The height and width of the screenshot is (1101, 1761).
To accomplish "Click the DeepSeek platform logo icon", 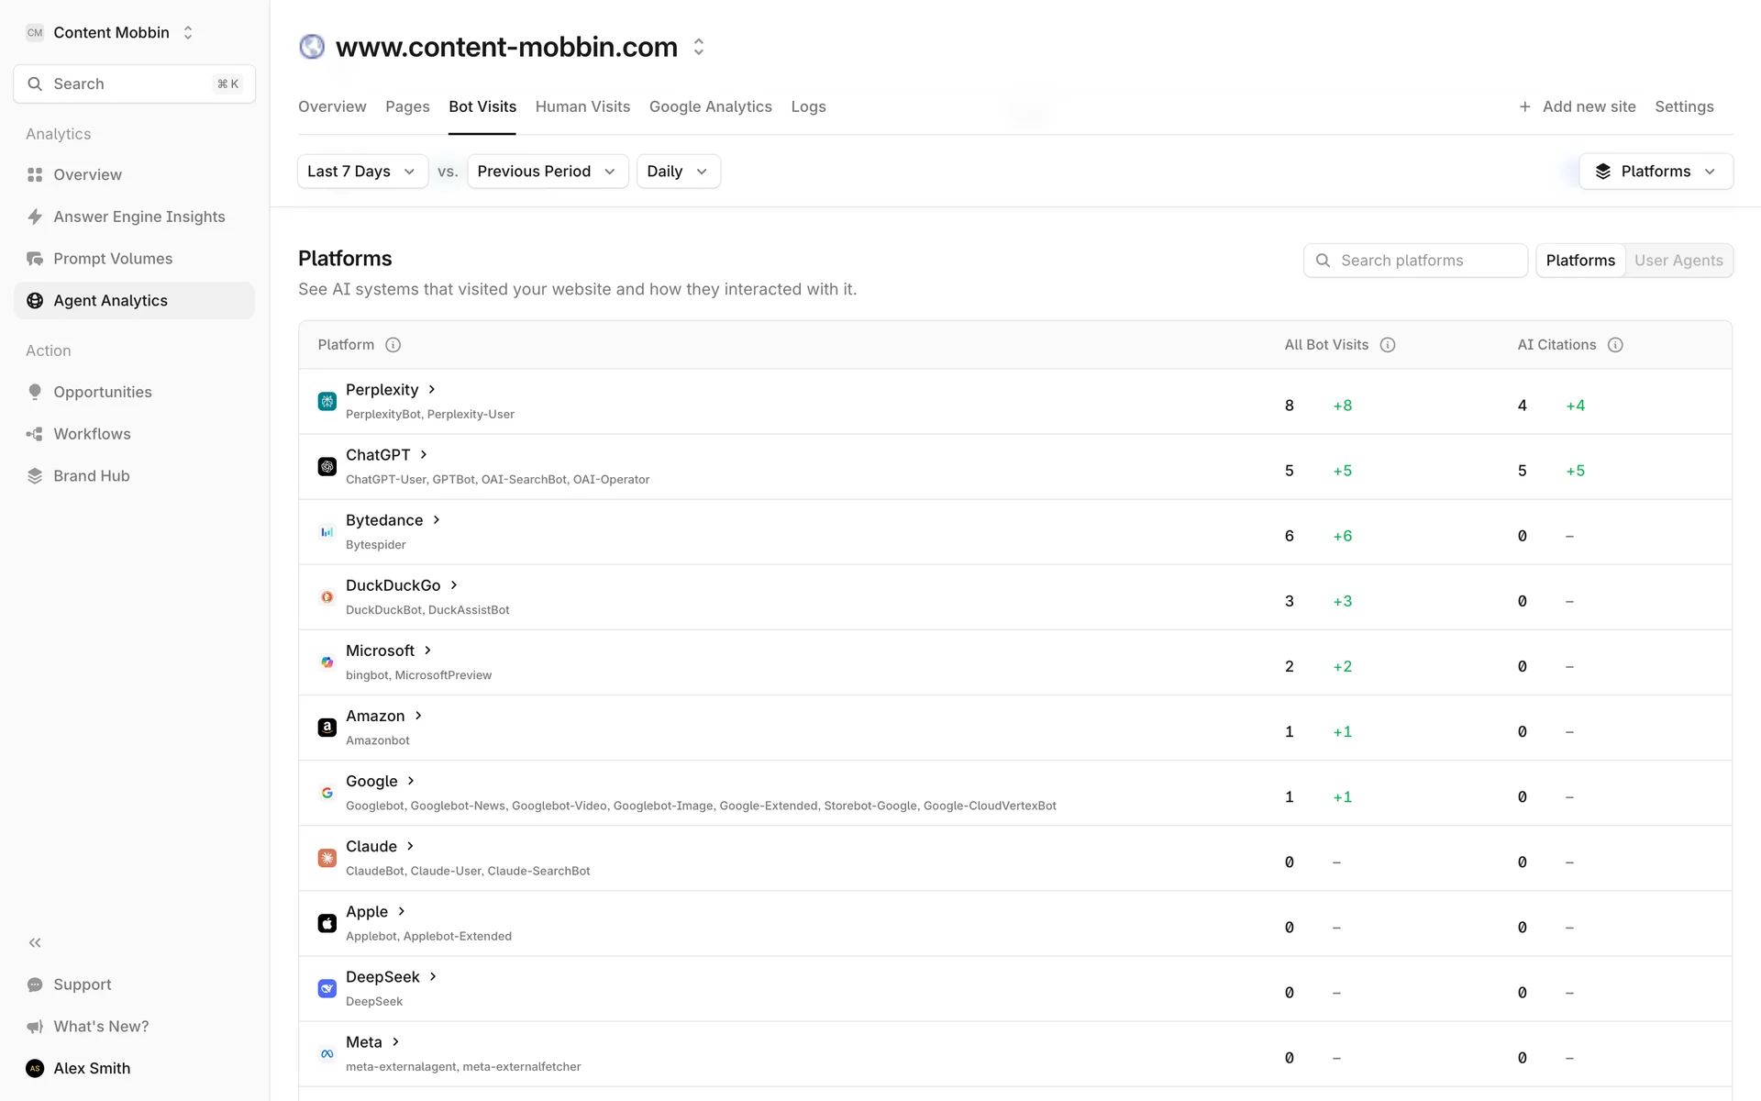I will 327,988.
